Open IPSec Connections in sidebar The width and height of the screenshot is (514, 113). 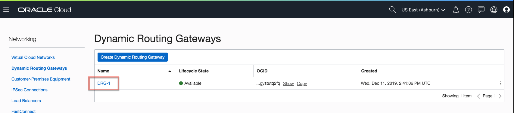click(x=30, y=90)
